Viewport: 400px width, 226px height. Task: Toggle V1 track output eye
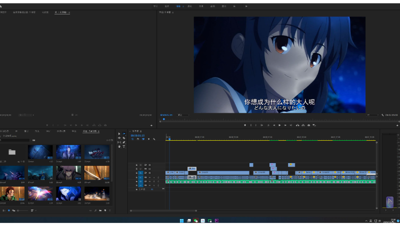(x=149, y=173)
